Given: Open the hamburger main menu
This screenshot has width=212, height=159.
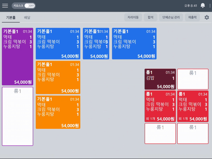Looking at the screenshot, I should point(5,6).
